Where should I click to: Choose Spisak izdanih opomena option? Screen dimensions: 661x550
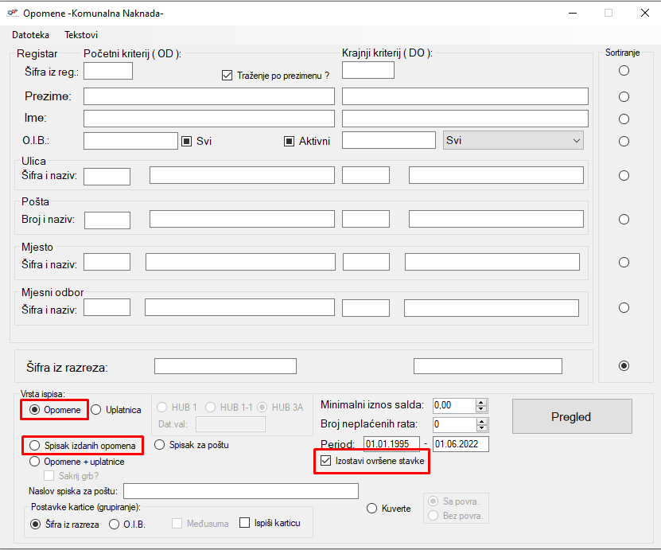pyautogui.click(x=35, y=446)
